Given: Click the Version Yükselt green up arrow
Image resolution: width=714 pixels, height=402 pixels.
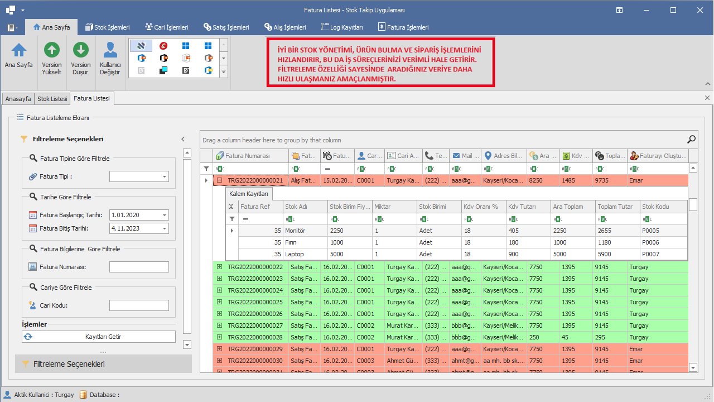Looking at the screenshot, I should pos(52,50).
